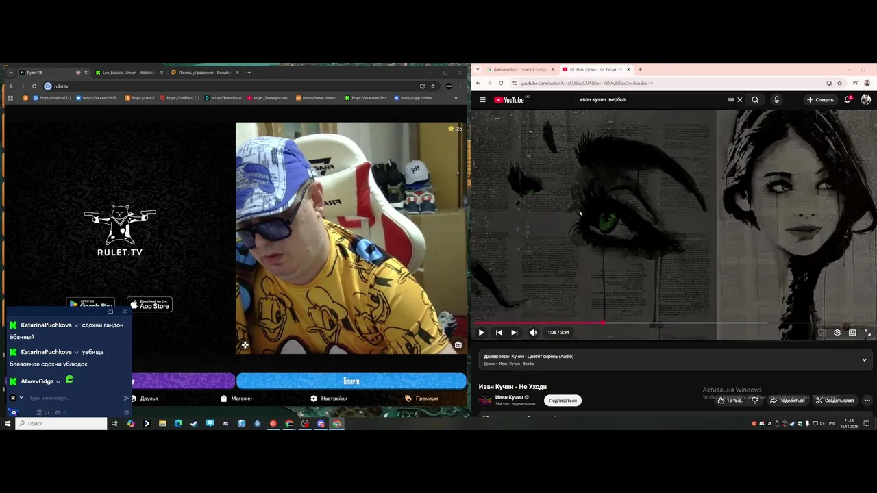The image size is (877, 493).
Task: Open the App Store download badge
Action: [x=150, y=304]
